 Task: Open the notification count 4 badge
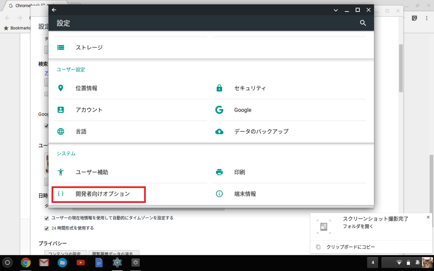coord(373,263)
